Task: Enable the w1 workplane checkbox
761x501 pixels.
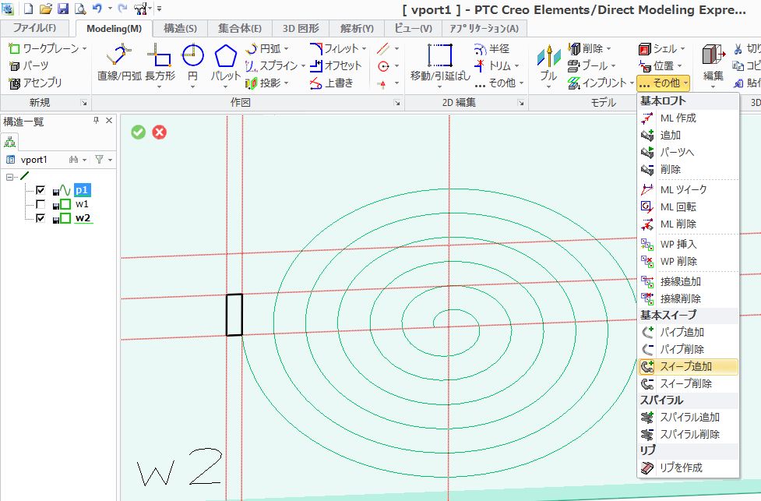Action: pos(41,204)
